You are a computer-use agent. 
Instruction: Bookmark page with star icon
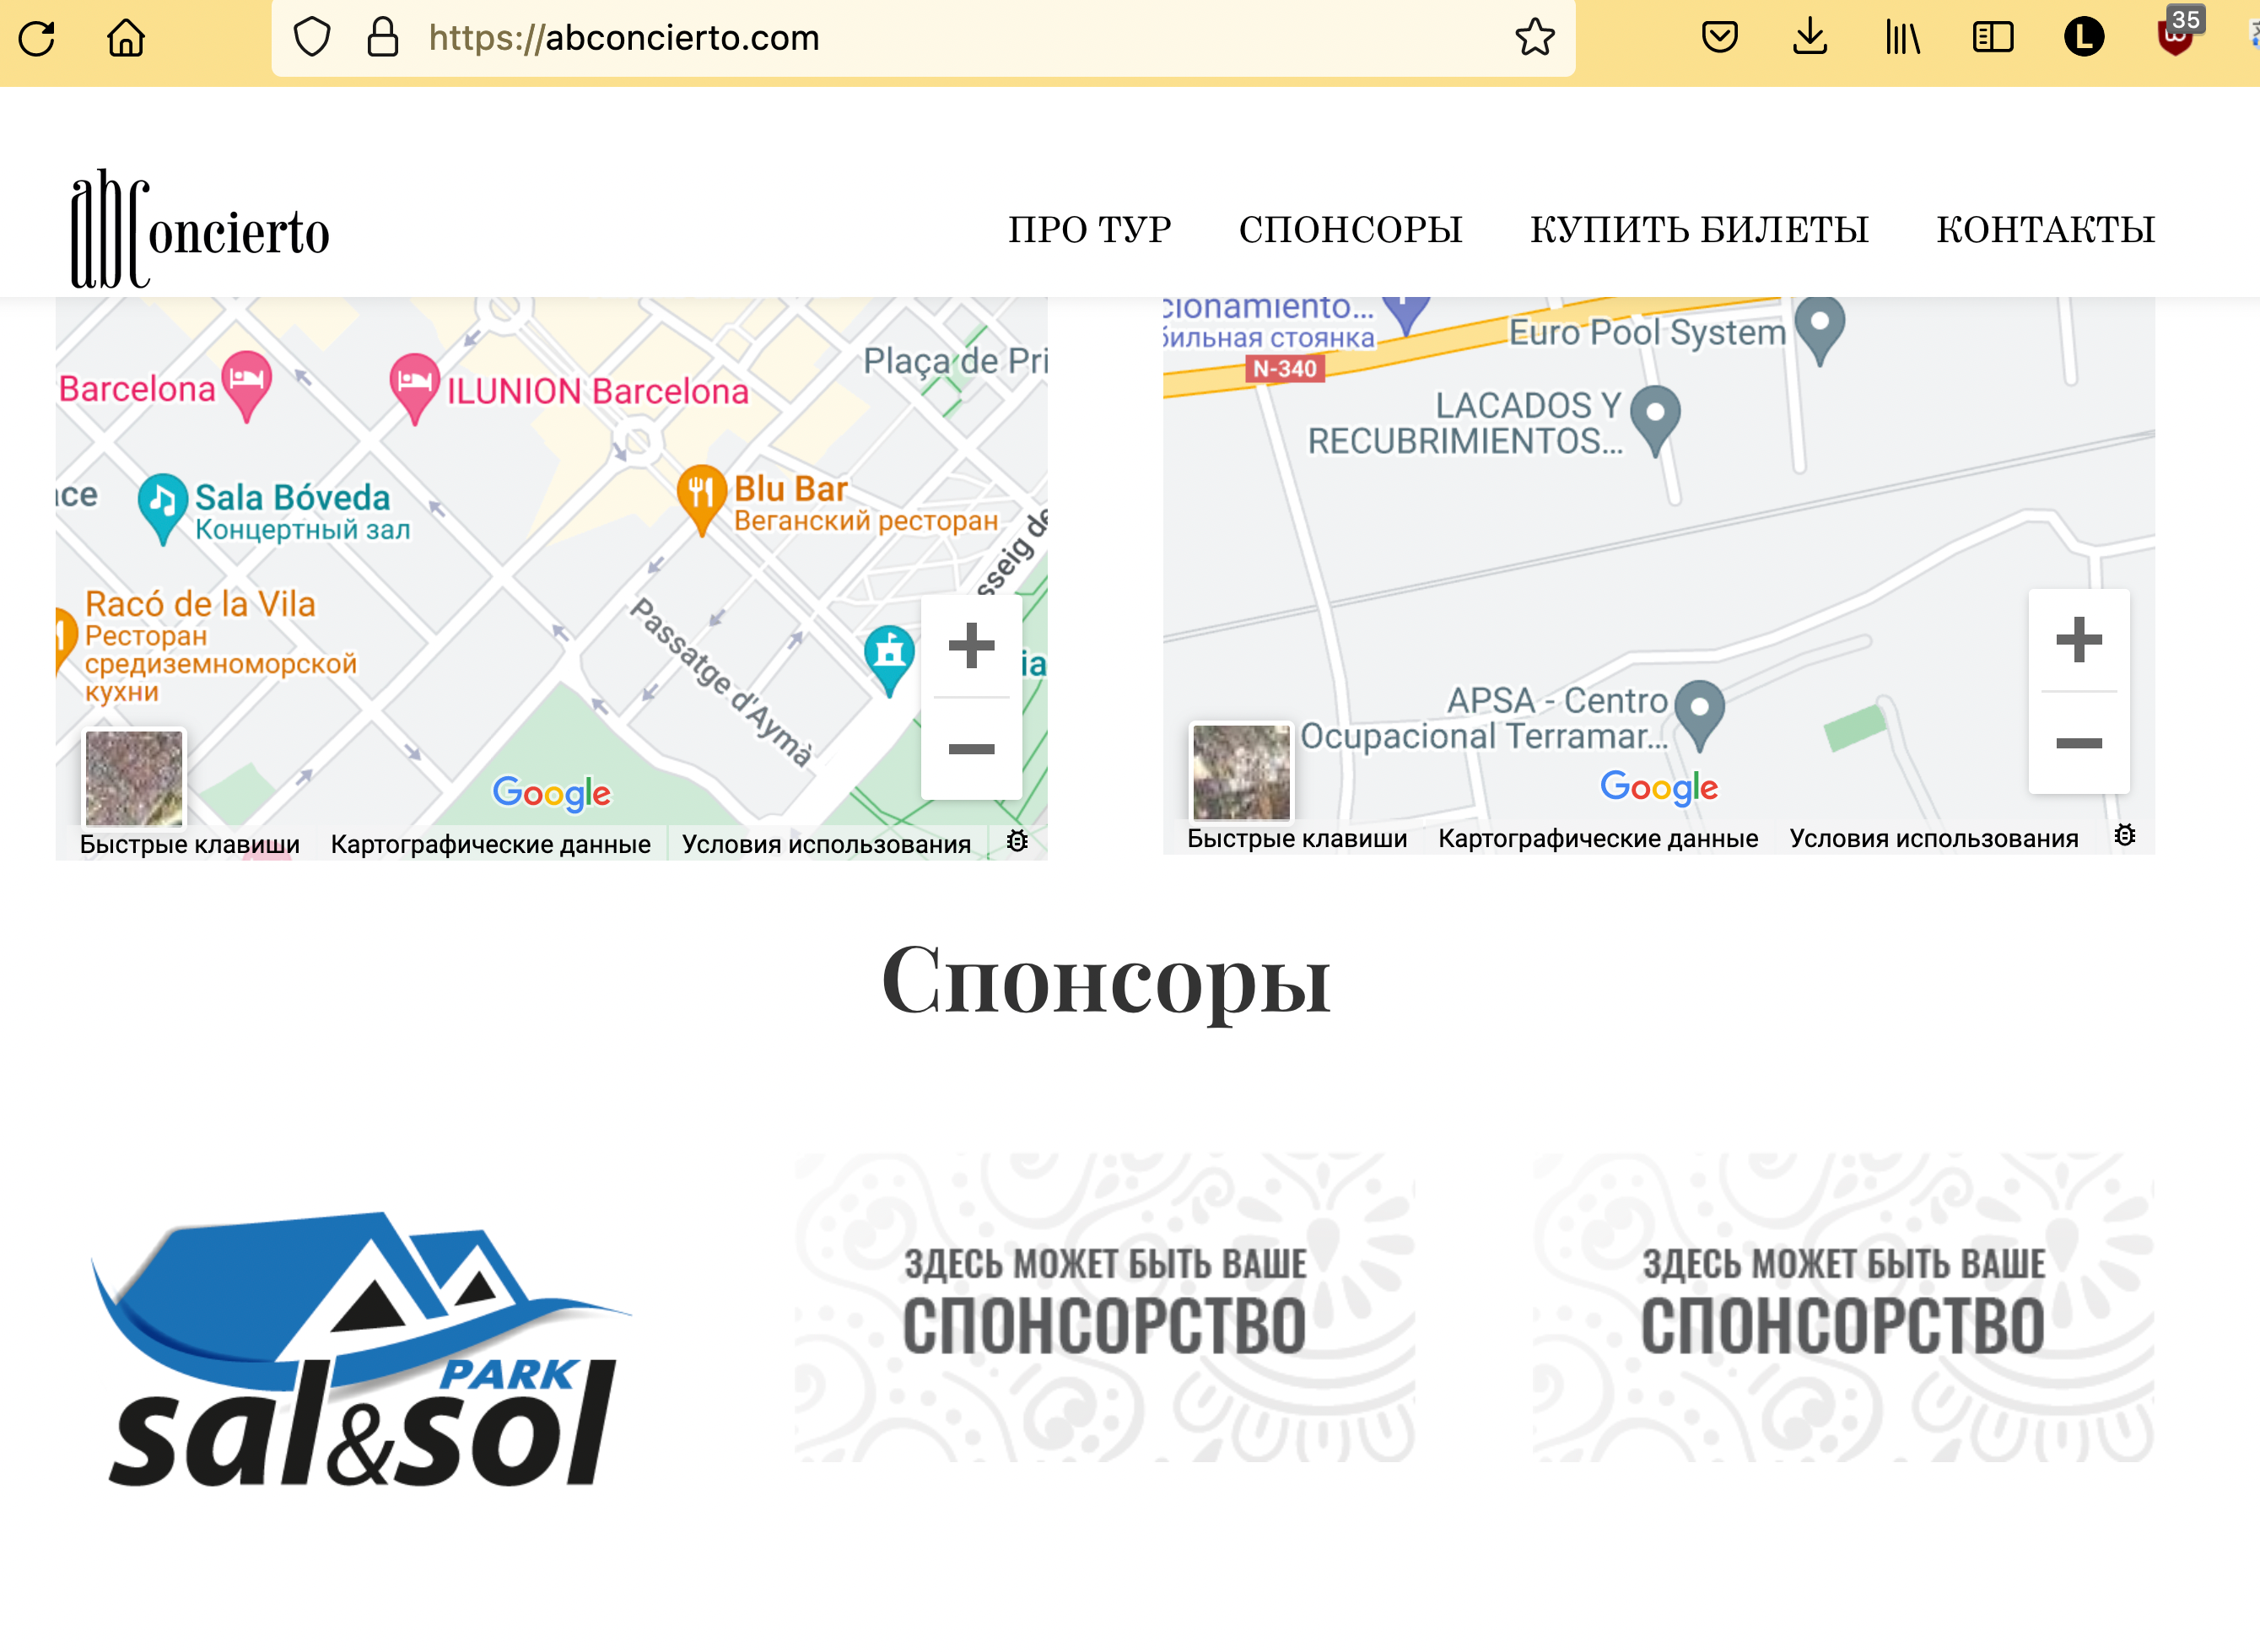1534,38
